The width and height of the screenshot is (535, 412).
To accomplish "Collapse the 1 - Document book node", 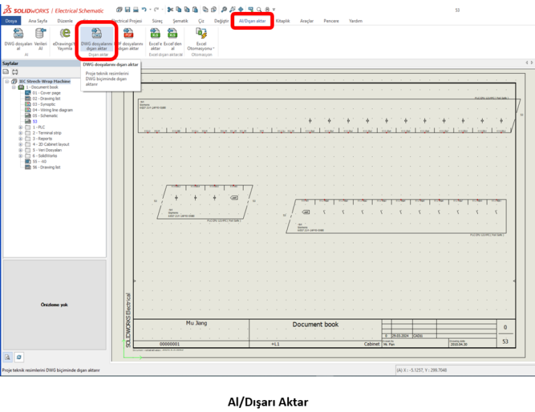I will tap(13, 87).
